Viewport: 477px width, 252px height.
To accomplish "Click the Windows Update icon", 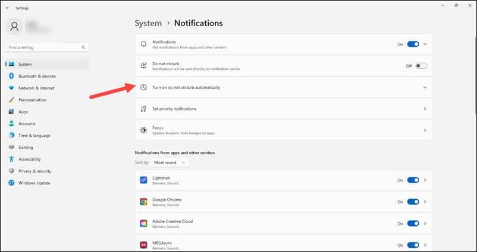I will point(11,183).
